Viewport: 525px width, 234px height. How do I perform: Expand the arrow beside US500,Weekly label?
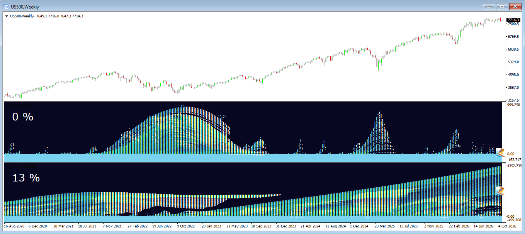[7, 16]
